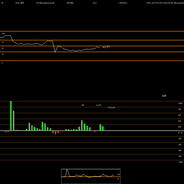The height and width of the screenshot is (184, 184).
Task: Click the '(5,5' parameter text
Action: (95, 3)
